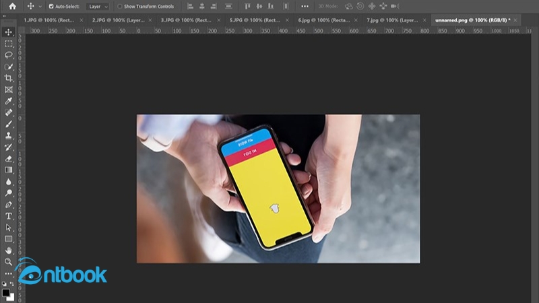Select the Move tool in the toolbar
539x303 pixels.
pyautogui.click(x=9, y=32)
